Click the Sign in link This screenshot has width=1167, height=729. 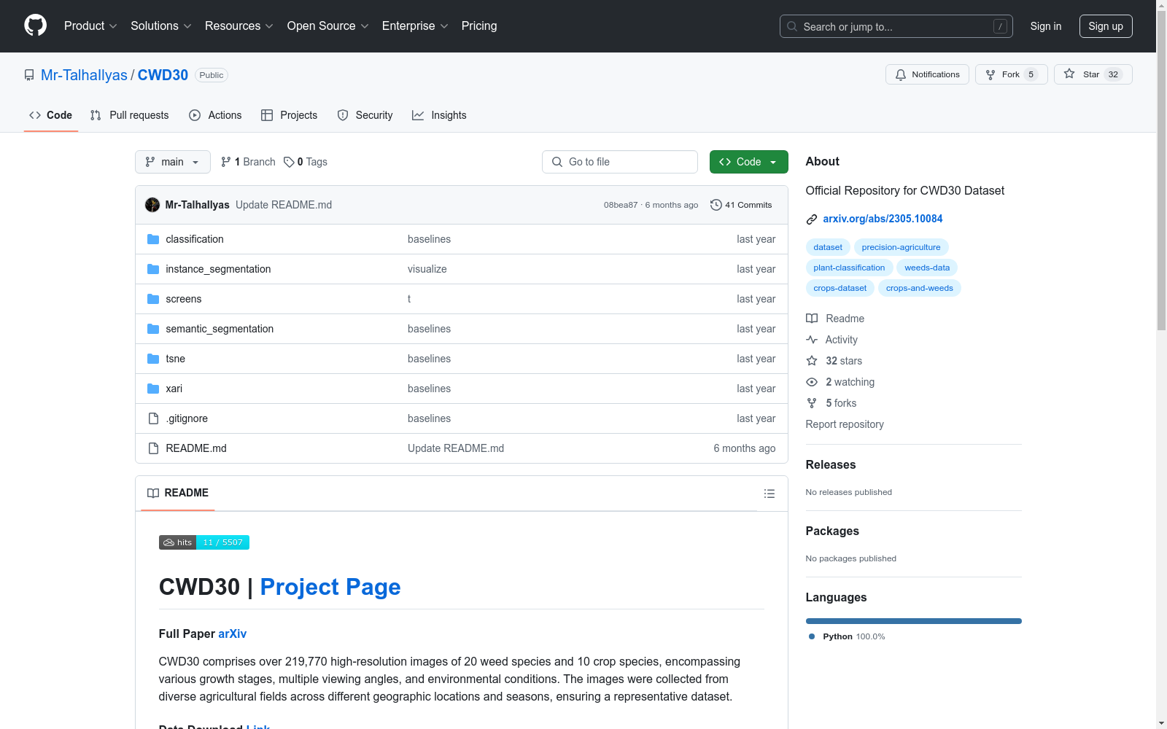point(1046,26)
